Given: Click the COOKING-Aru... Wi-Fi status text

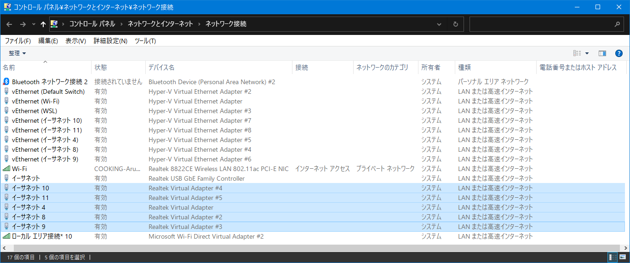Looking at the screenshot, I should tap(118, 169).
